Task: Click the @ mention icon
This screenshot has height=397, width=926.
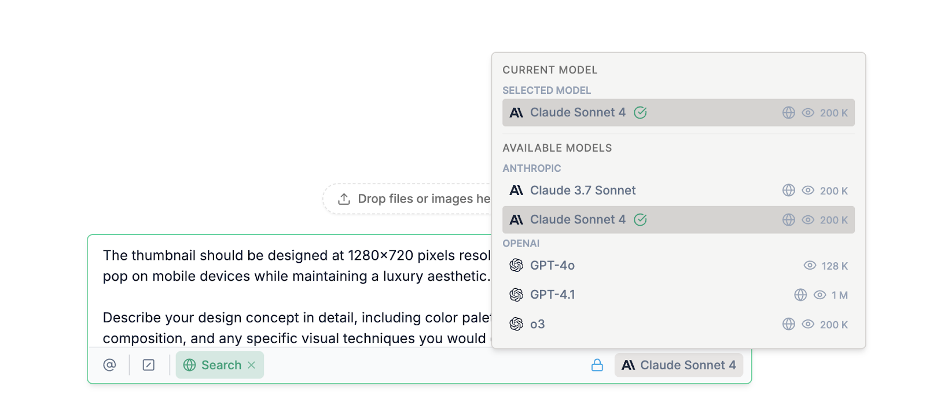Action: pyautogui.click(x=109, y=365)
